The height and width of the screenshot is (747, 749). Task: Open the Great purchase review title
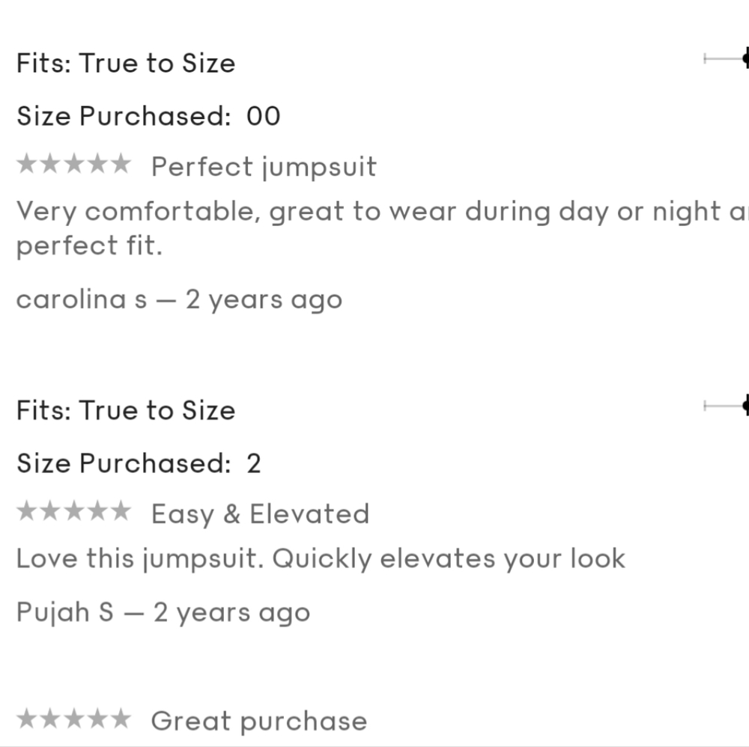coord(259,721)
